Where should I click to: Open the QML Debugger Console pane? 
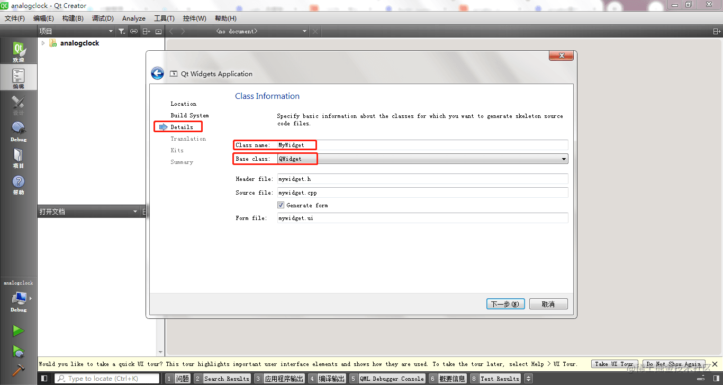387,379
